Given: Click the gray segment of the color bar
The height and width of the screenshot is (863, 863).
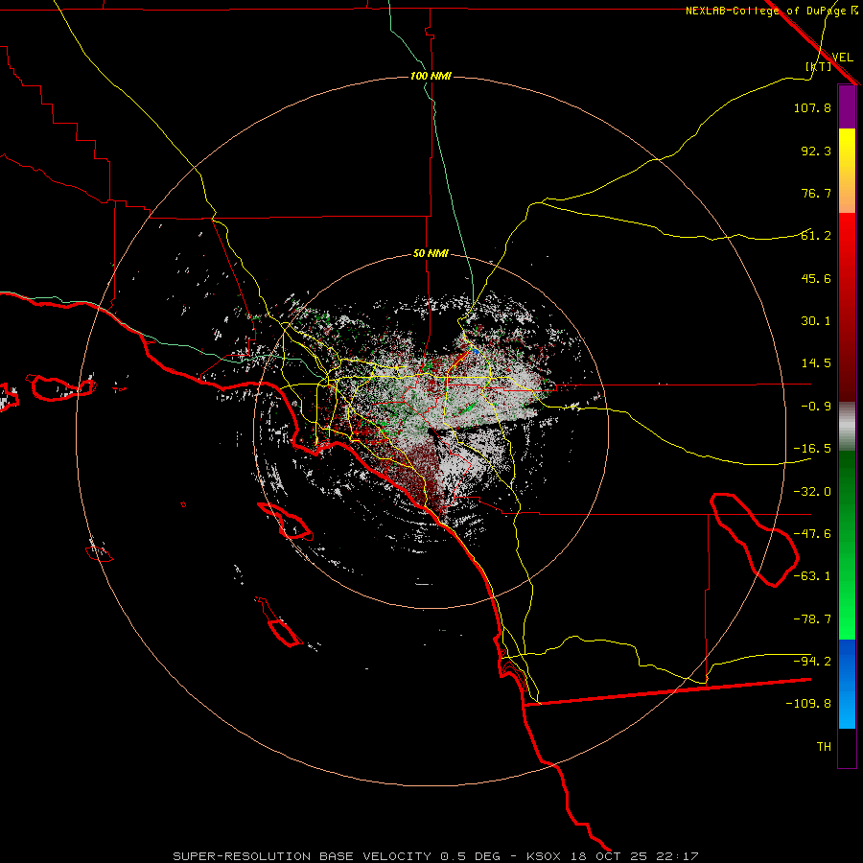Looking at the screenshot, I should (847, 427).
